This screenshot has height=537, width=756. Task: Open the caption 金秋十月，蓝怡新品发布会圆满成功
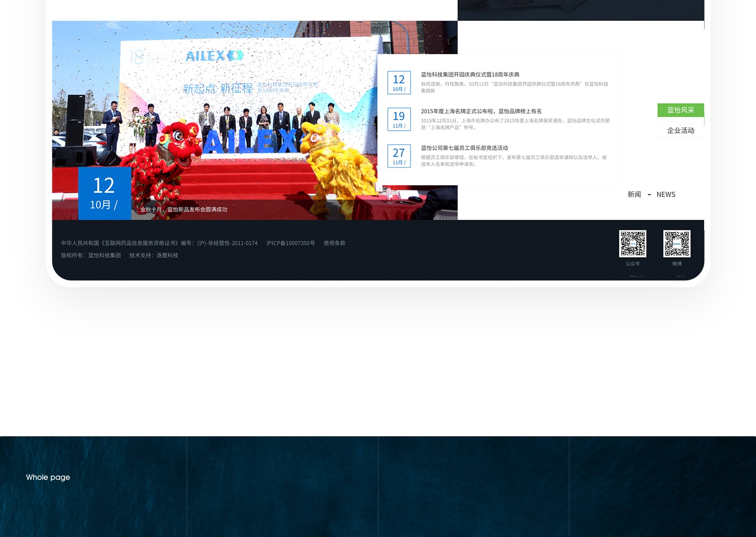coord(184,210)
